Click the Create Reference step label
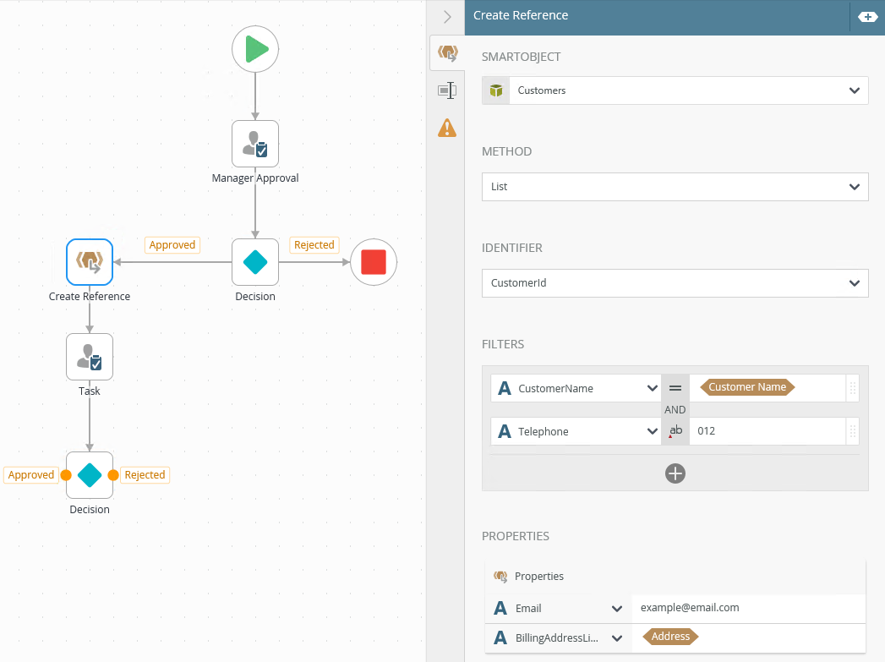The image size is (885, 662). coord(90,297)
